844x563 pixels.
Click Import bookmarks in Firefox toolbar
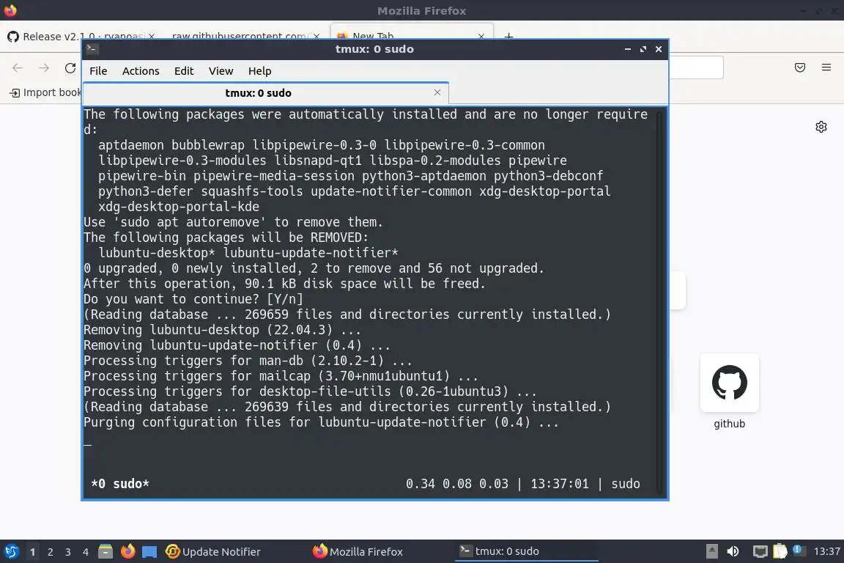[45, 92]
